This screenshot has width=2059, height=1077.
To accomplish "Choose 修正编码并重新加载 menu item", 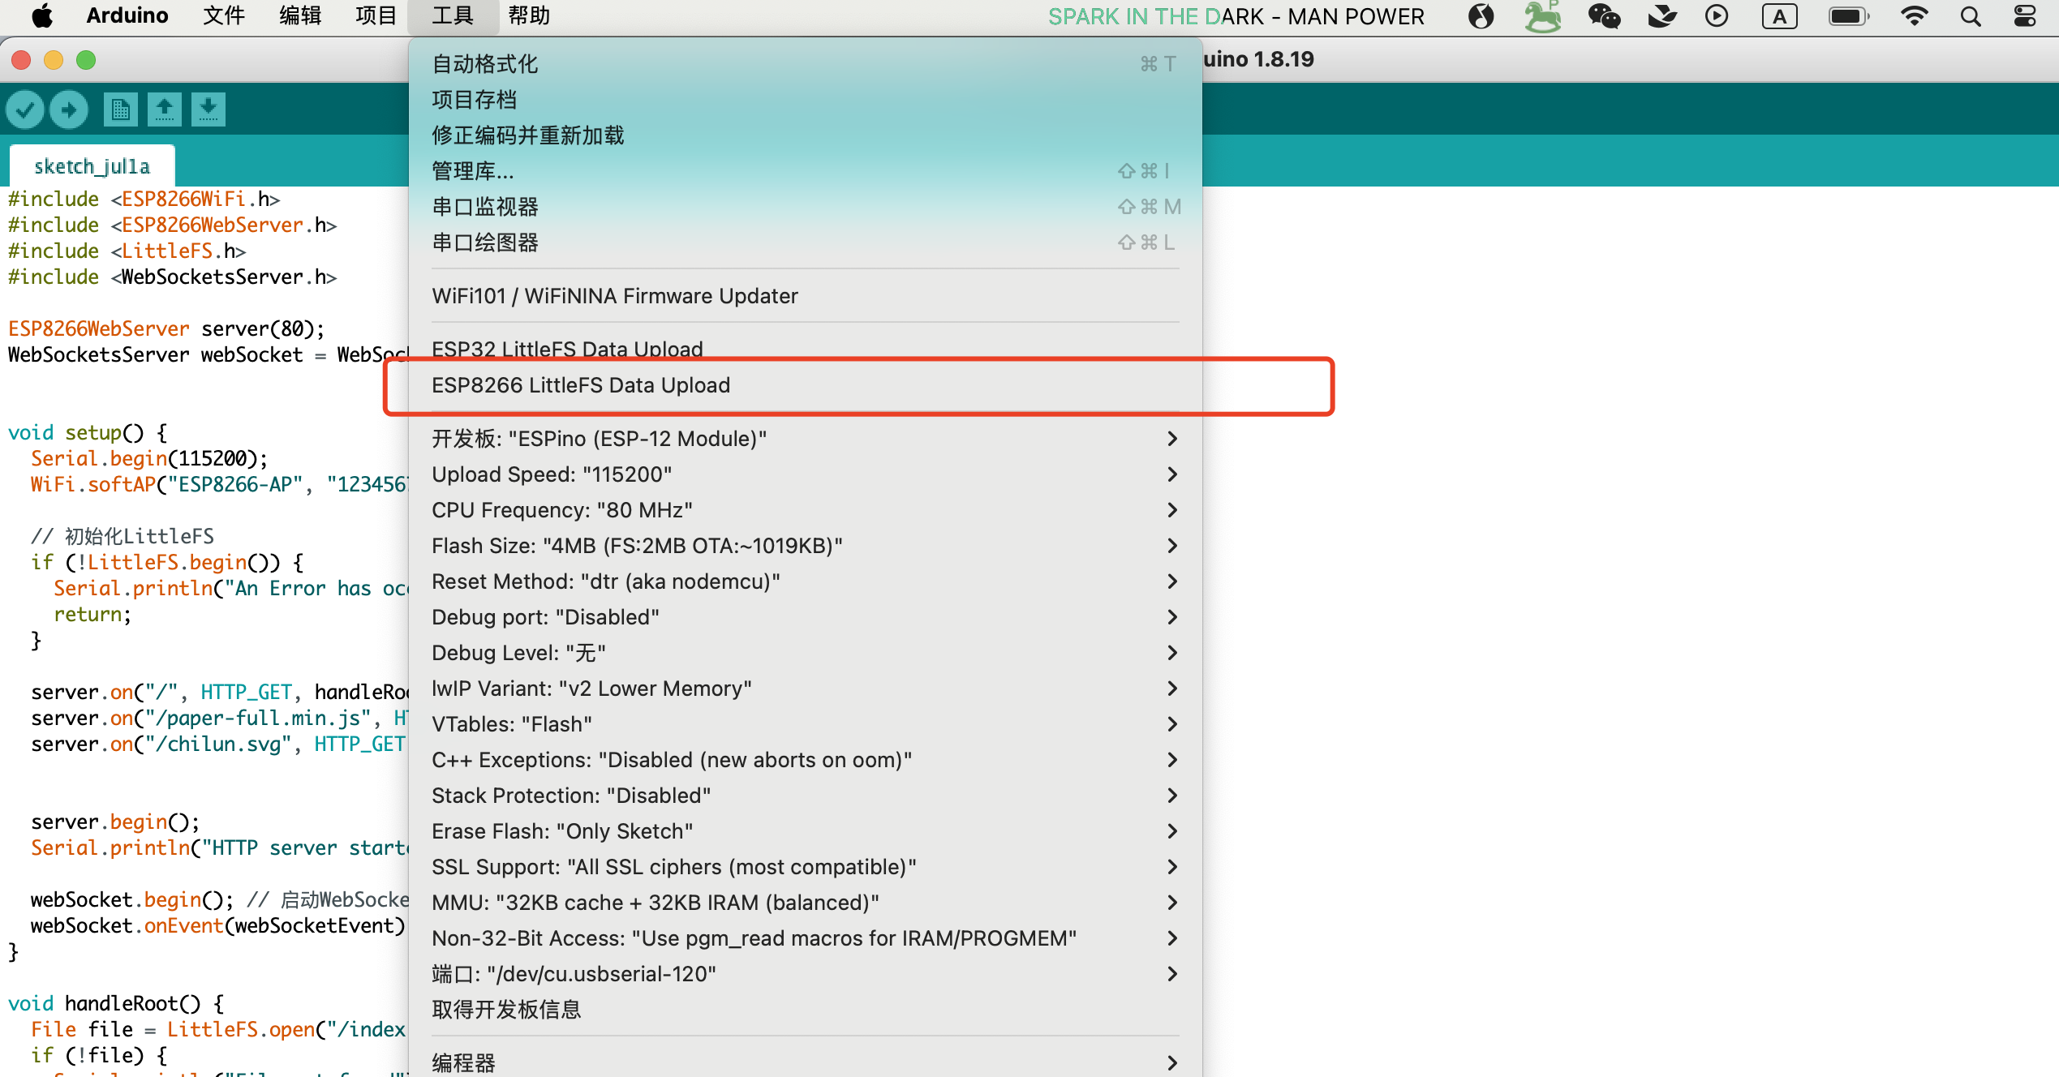I will coord(805,135).
